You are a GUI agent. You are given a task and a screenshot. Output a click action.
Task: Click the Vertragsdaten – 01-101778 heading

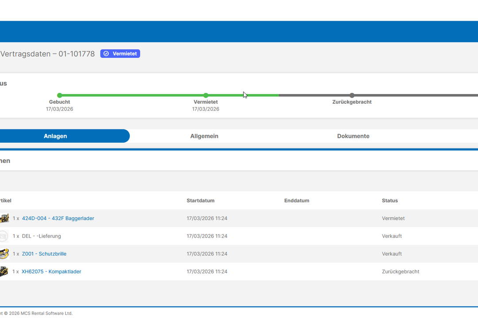[47, 54]
